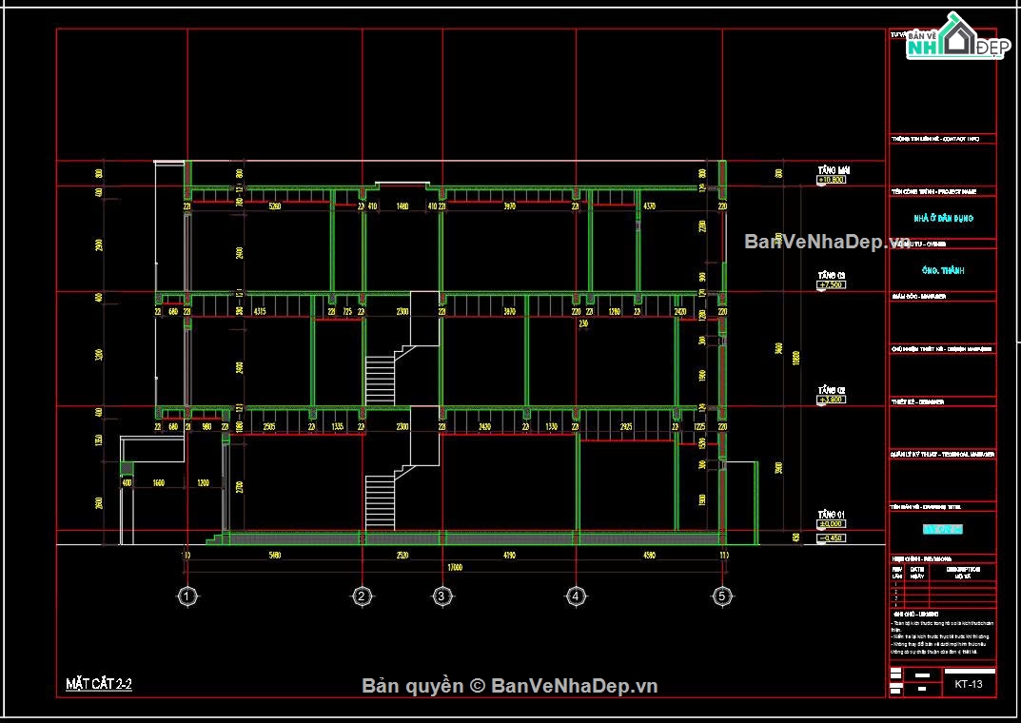Select the ground floor staircase

point(381,501)
